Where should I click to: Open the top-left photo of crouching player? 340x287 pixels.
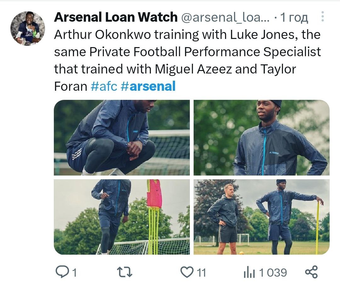point(122,138)
